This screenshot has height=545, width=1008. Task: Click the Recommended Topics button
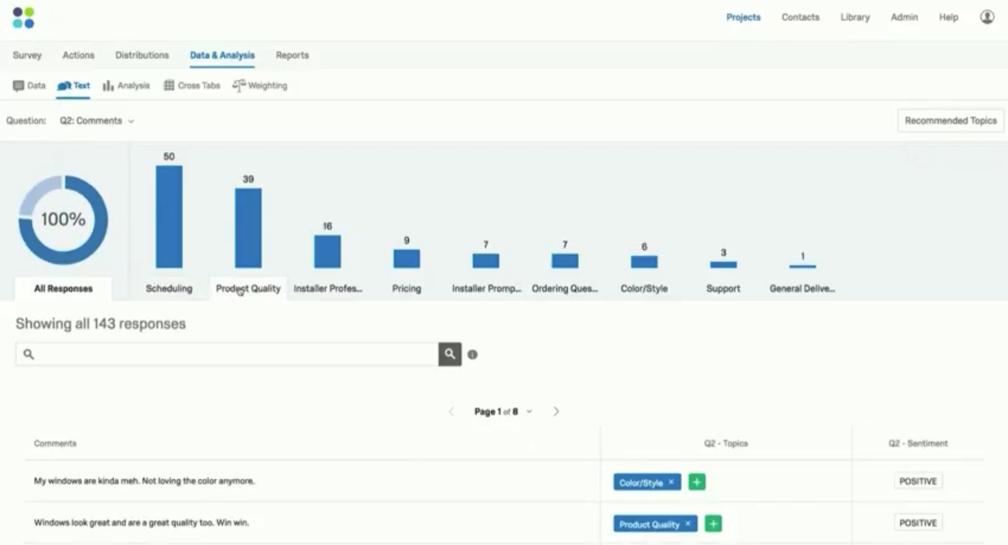[x=951, y=121]
